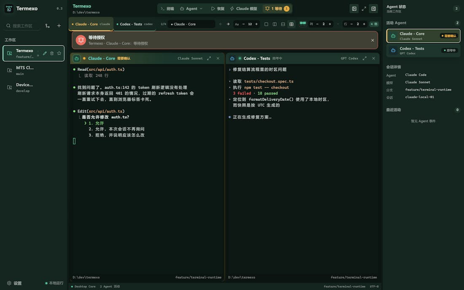This screenshot has height=290, width=464.
Task: Increase the column (列) count
Action: tap(330, 24)
